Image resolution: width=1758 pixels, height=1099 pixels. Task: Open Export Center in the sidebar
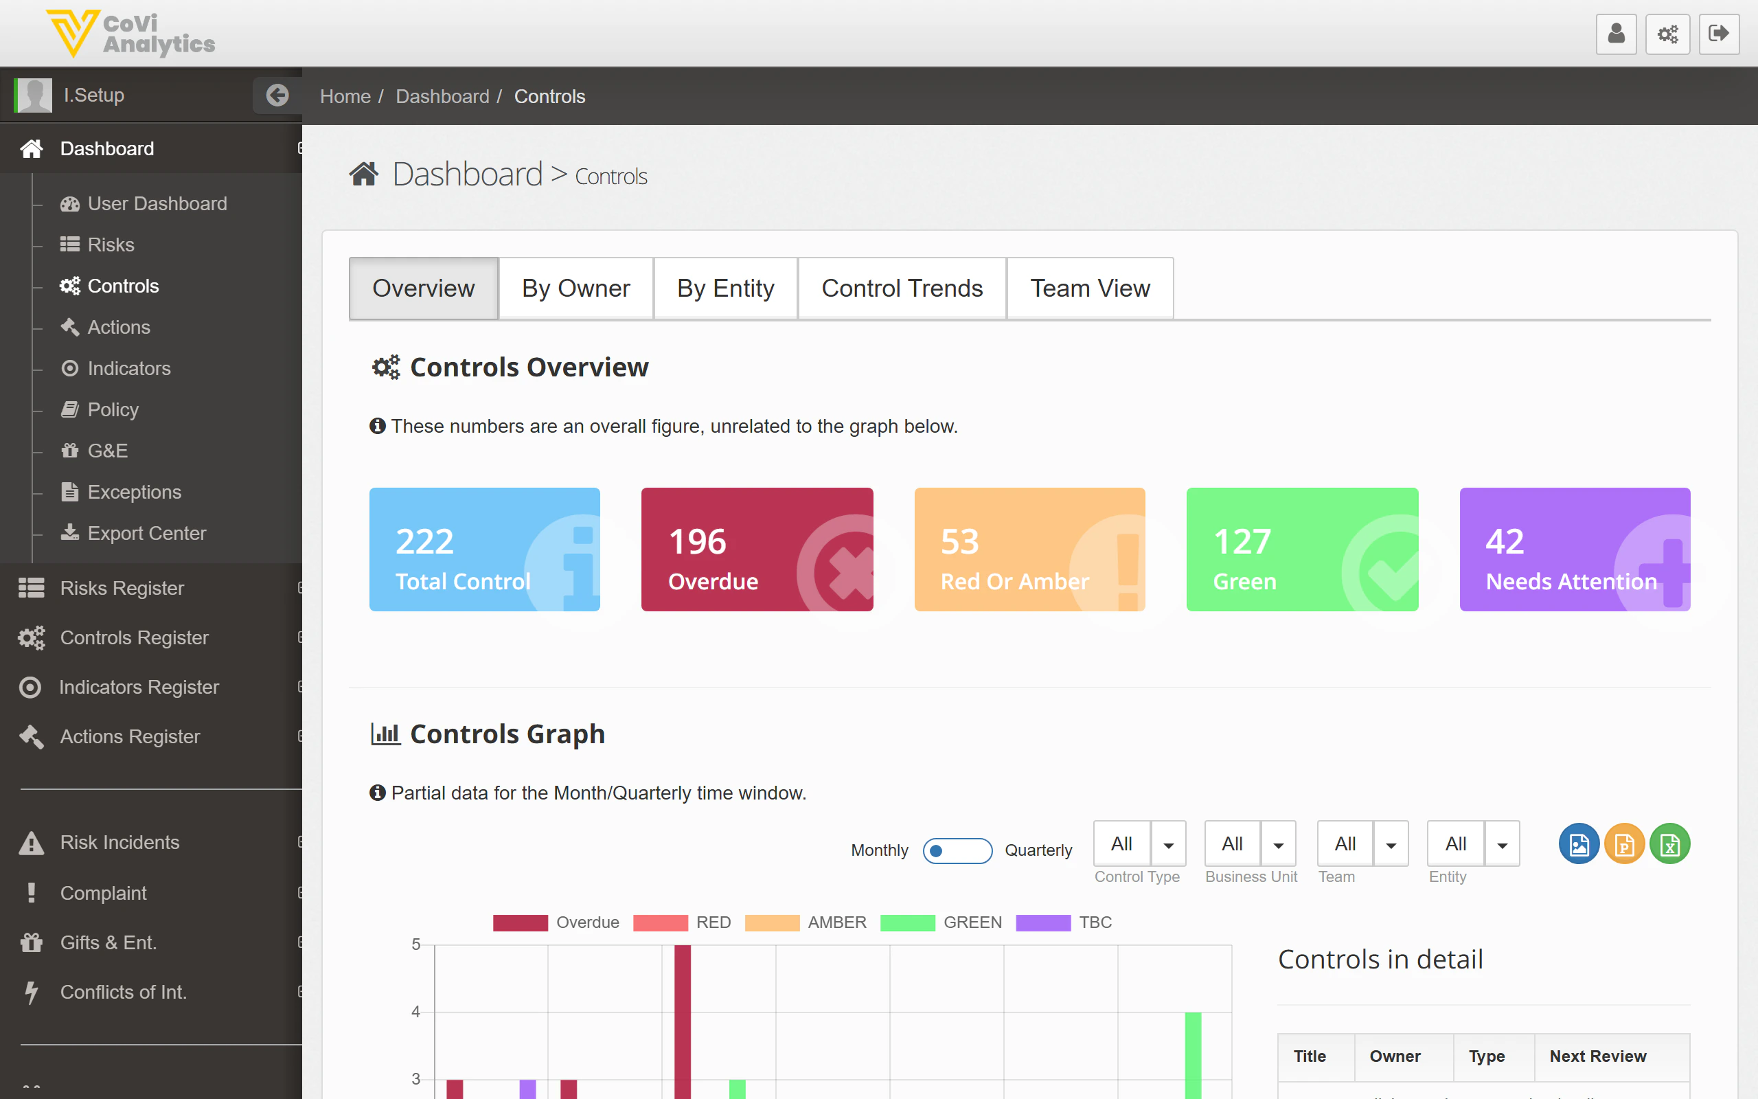[x=133, y=533]
